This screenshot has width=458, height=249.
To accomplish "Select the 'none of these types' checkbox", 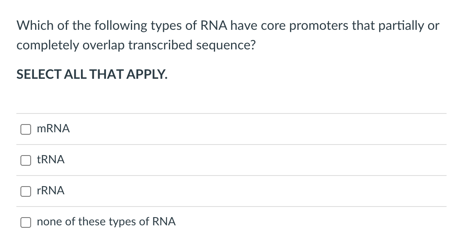I will pos(26,222).
